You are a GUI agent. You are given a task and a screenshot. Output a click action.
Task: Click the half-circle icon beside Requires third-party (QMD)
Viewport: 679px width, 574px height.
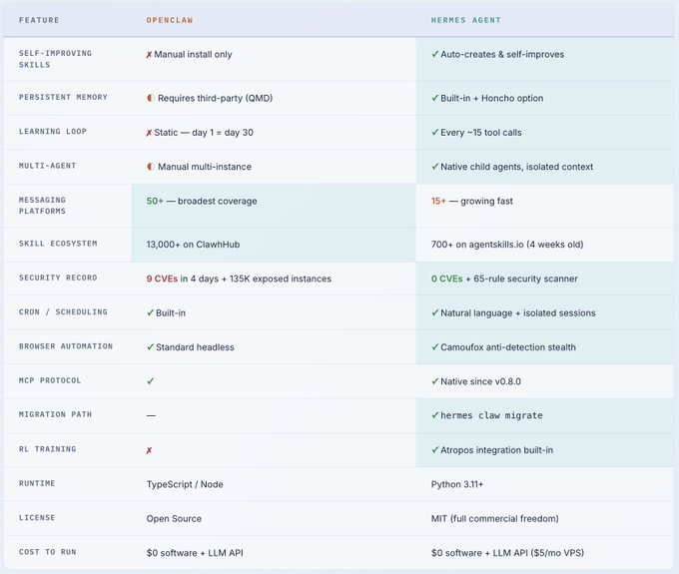pos(150,98)
